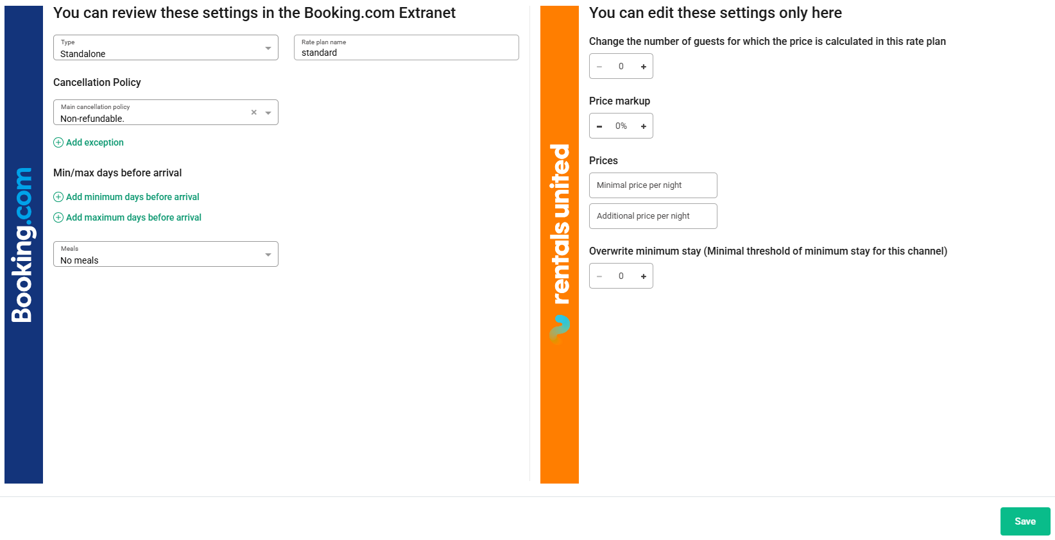This screenshot has height=540, width=1055.
Task: Decrease overwrite minimum stay value
Action: click(x=599, y=276)
